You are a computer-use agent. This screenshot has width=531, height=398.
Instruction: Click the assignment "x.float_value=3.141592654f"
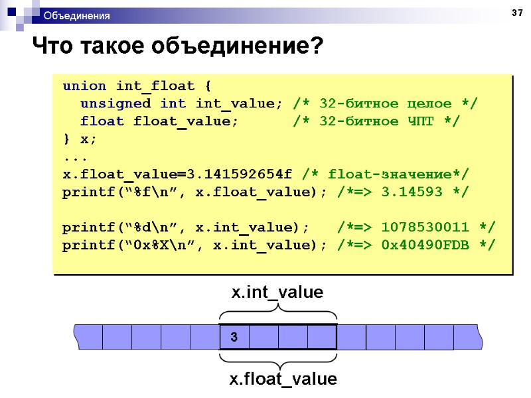177,174
